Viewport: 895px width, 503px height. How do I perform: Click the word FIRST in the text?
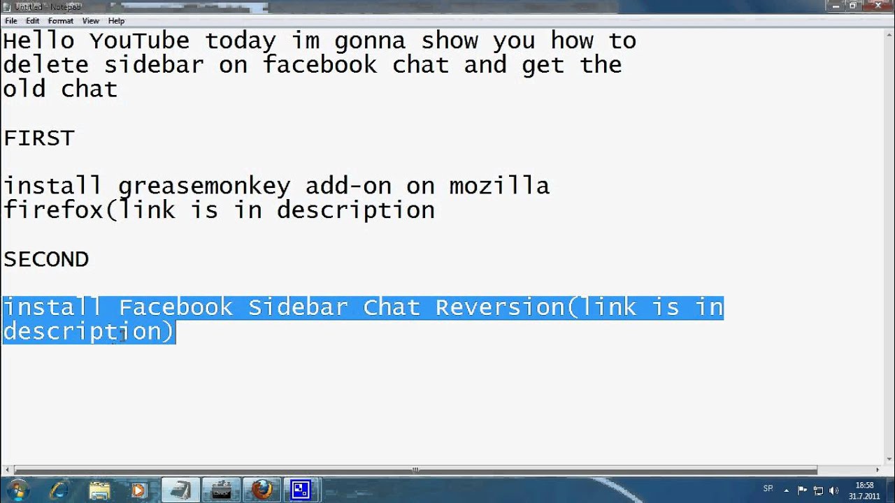pyautogui.click(x=39, y=138)
